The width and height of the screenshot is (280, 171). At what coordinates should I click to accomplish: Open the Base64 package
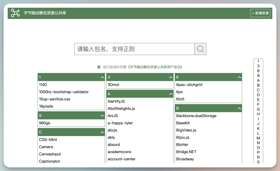[183, 123]
